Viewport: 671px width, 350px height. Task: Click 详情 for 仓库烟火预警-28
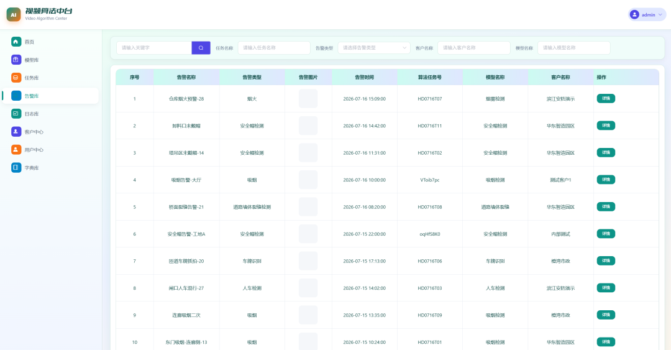click(x=606, y=98)
